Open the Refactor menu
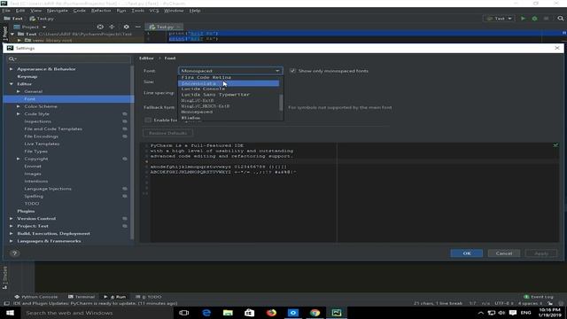 coord(101,11)
